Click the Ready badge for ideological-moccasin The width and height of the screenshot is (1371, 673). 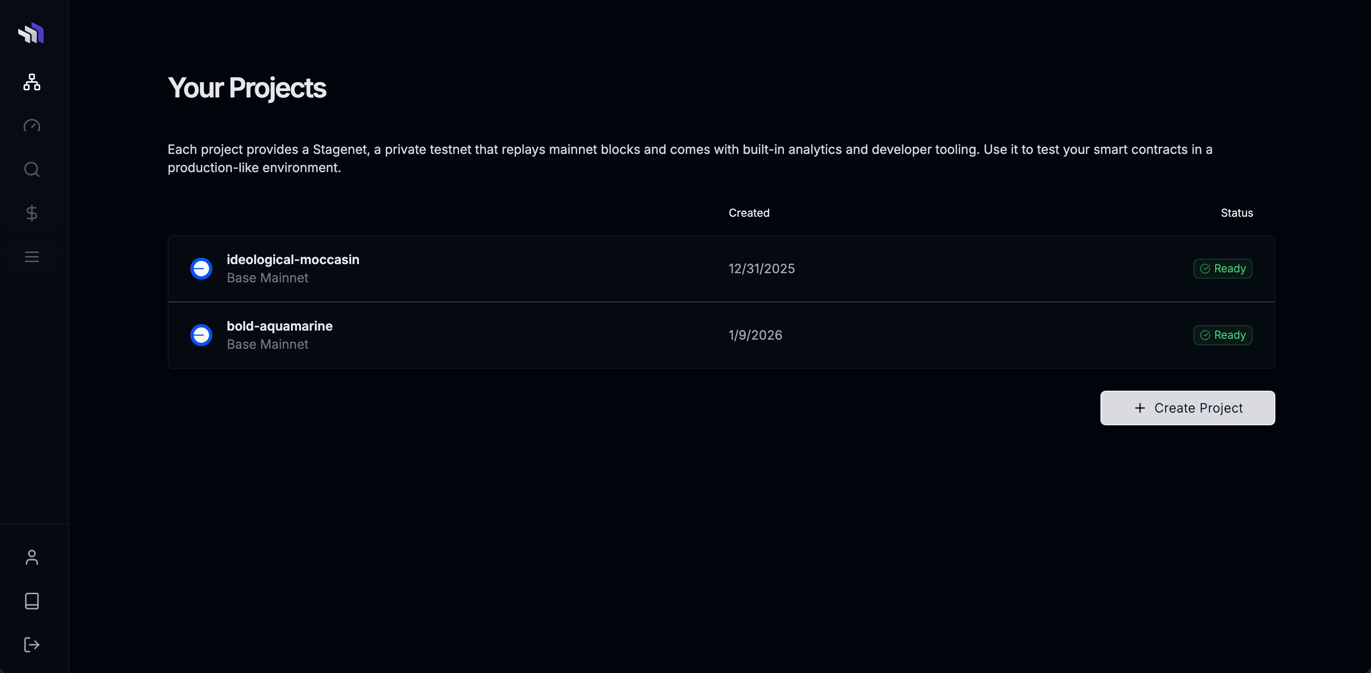(1223, 269)
